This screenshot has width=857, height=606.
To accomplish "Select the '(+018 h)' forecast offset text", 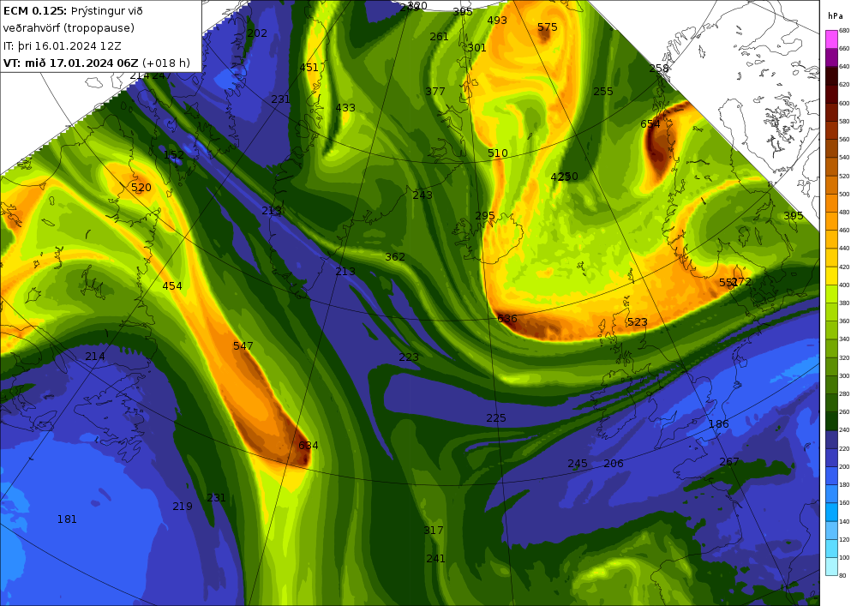I will click(x=165, y=63).
